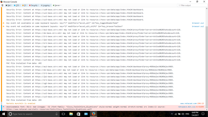Open Task View from the taskbar

(x=63, y=114)
